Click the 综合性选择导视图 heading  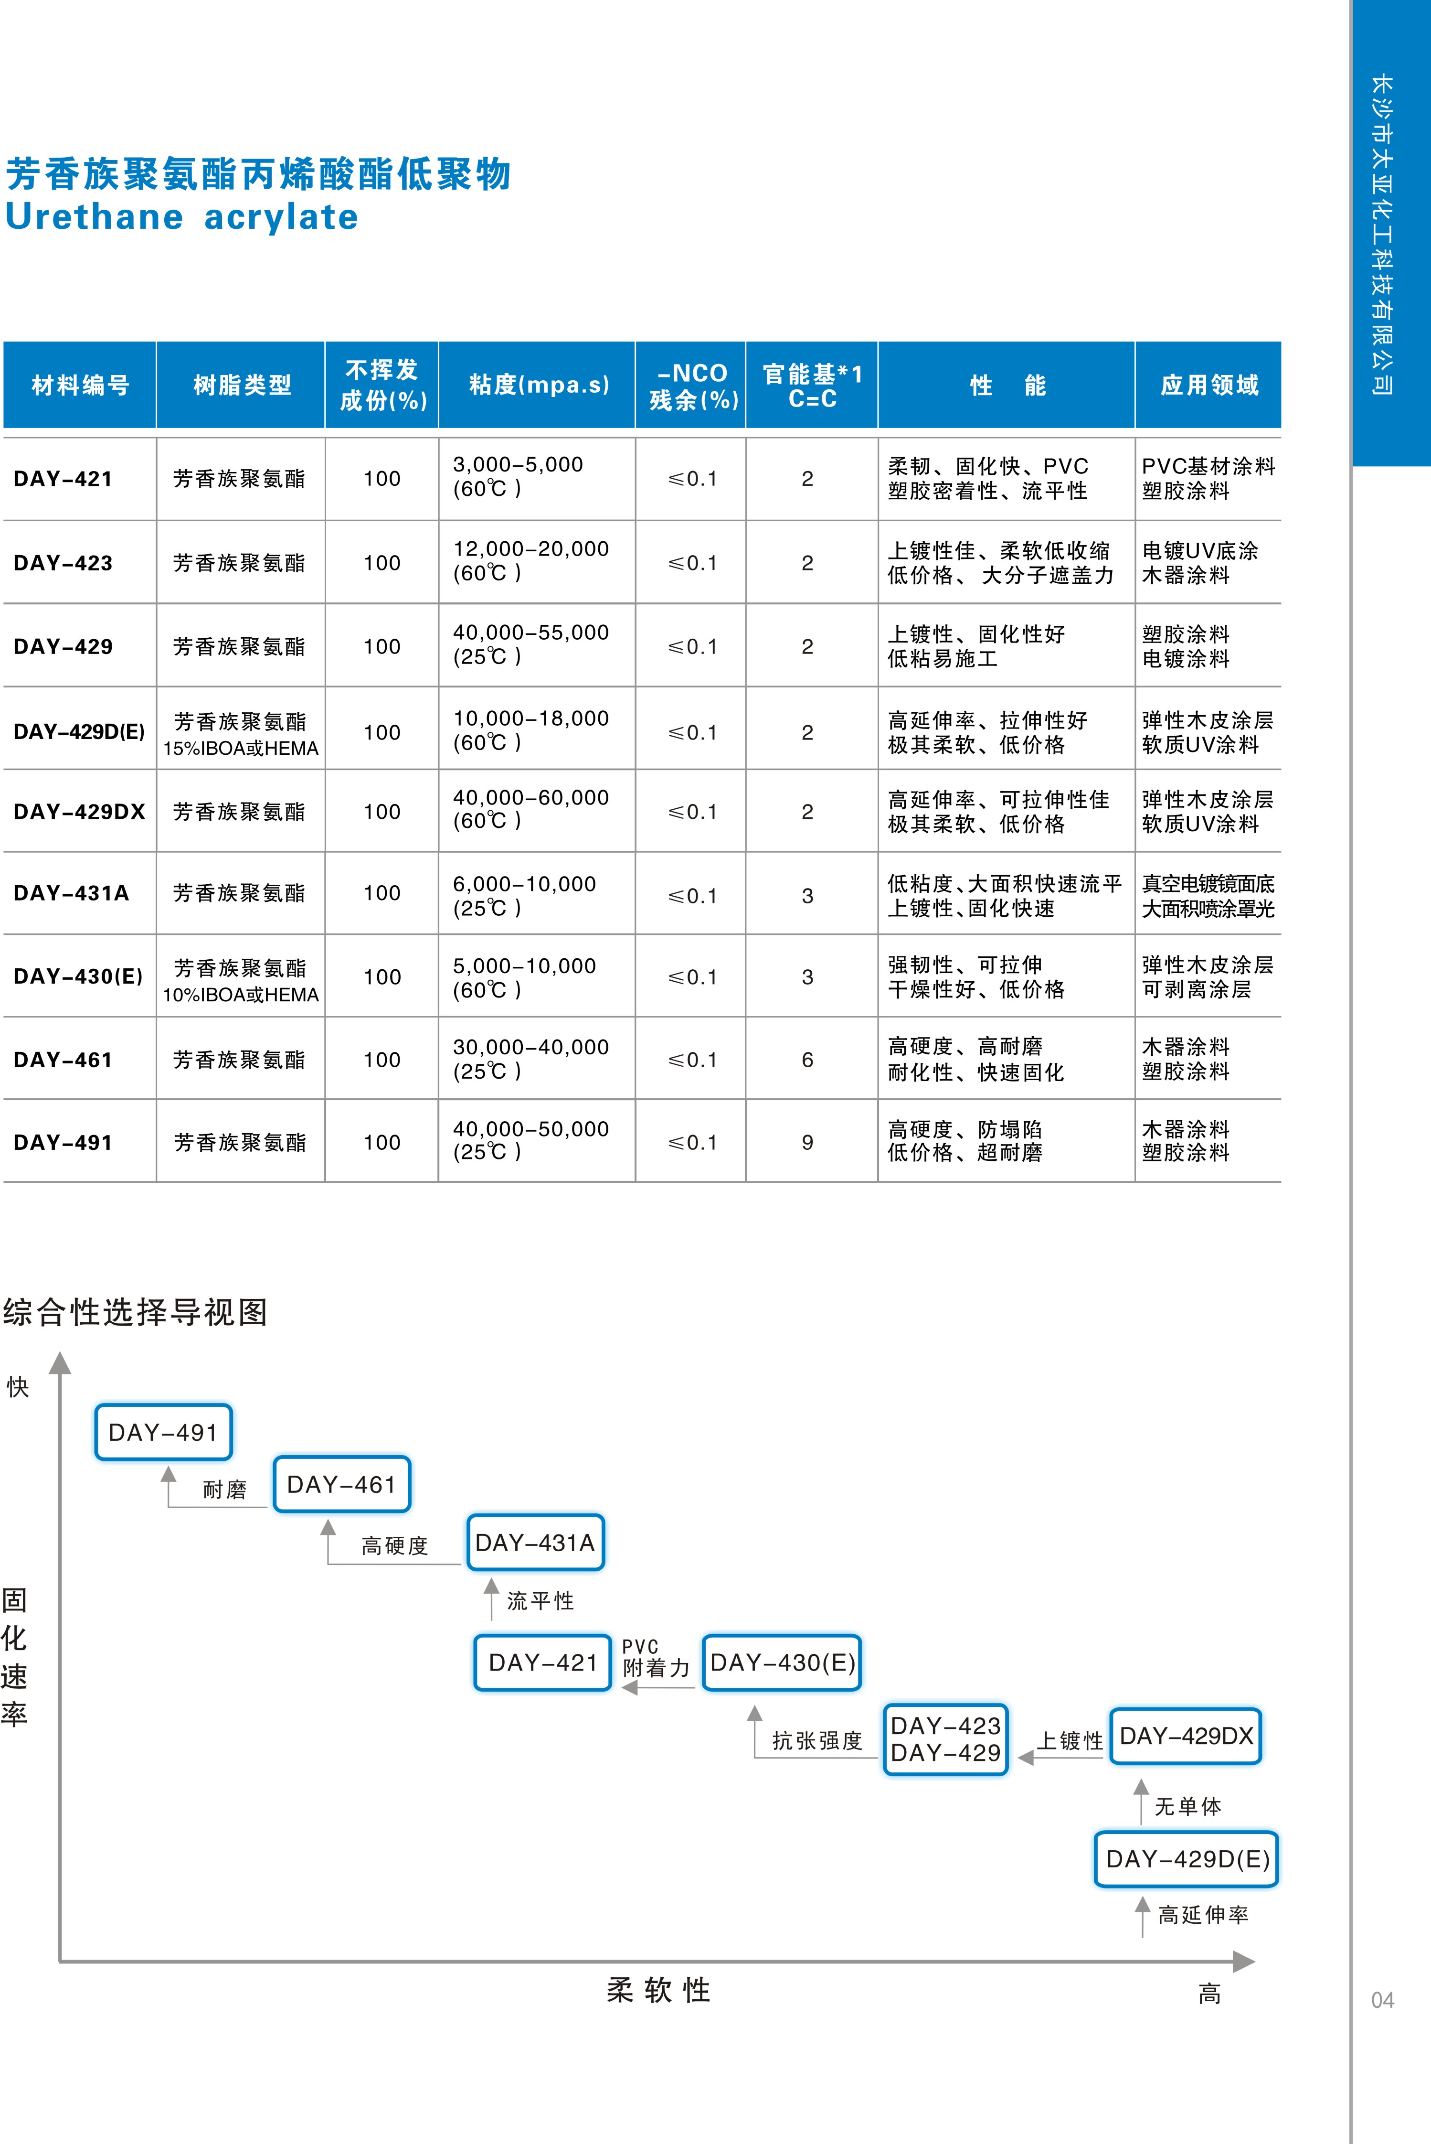(135, 1312)
